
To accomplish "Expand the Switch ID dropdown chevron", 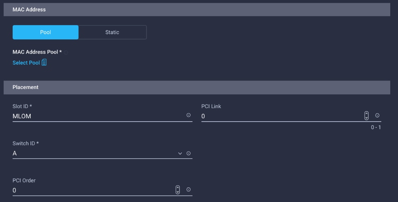I will click(180, 153).
